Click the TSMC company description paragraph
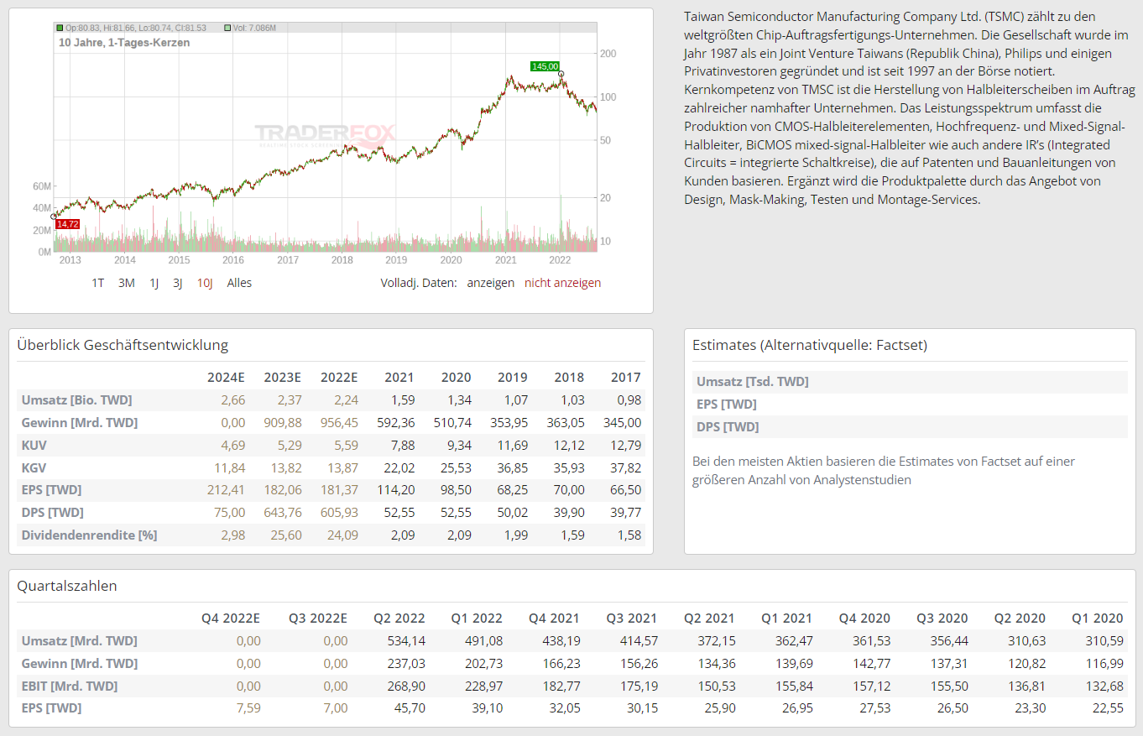This screenshot has height=736, width=1143. click(910, 107)
